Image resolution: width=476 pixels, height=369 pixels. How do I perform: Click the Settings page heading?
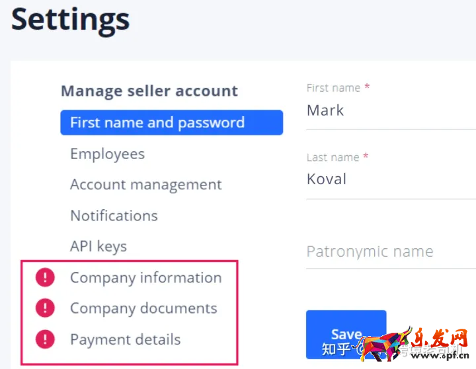click(x=70, y=20)
